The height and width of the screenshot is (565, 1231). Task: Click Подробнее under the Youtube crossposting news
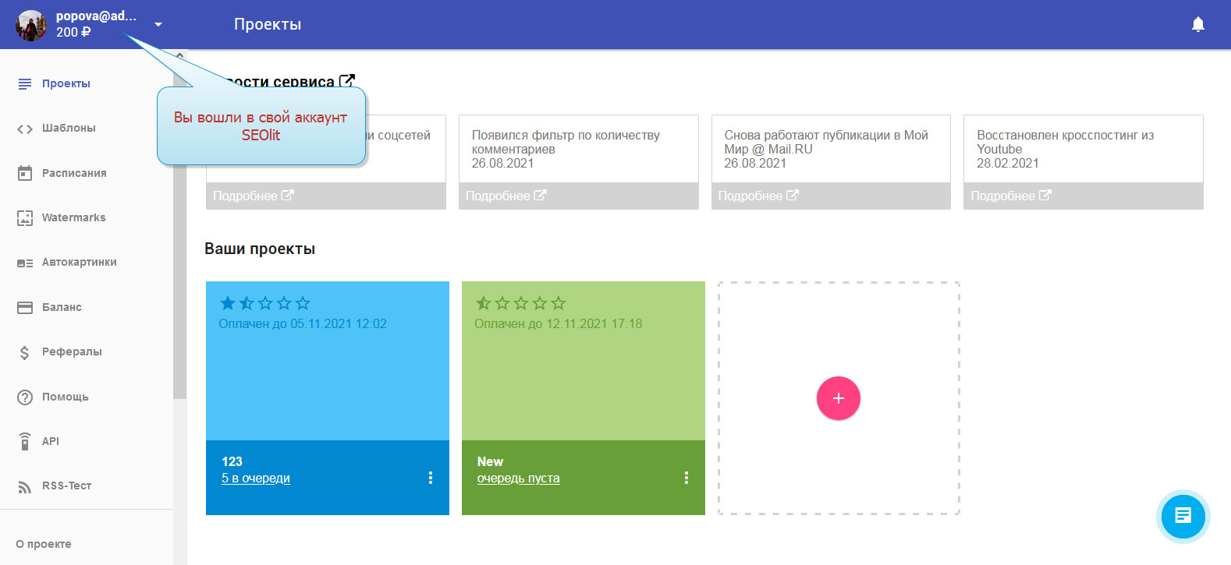[x=1010, y=196]
